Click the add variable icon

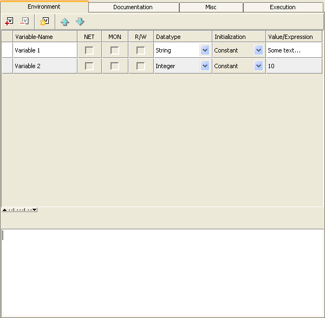[x=9, y=22]
